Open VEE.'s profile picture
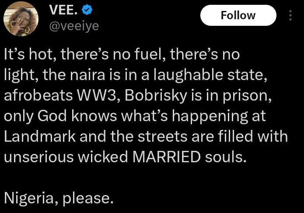Screen dimensions: 304x213 [x=21, y=19]
